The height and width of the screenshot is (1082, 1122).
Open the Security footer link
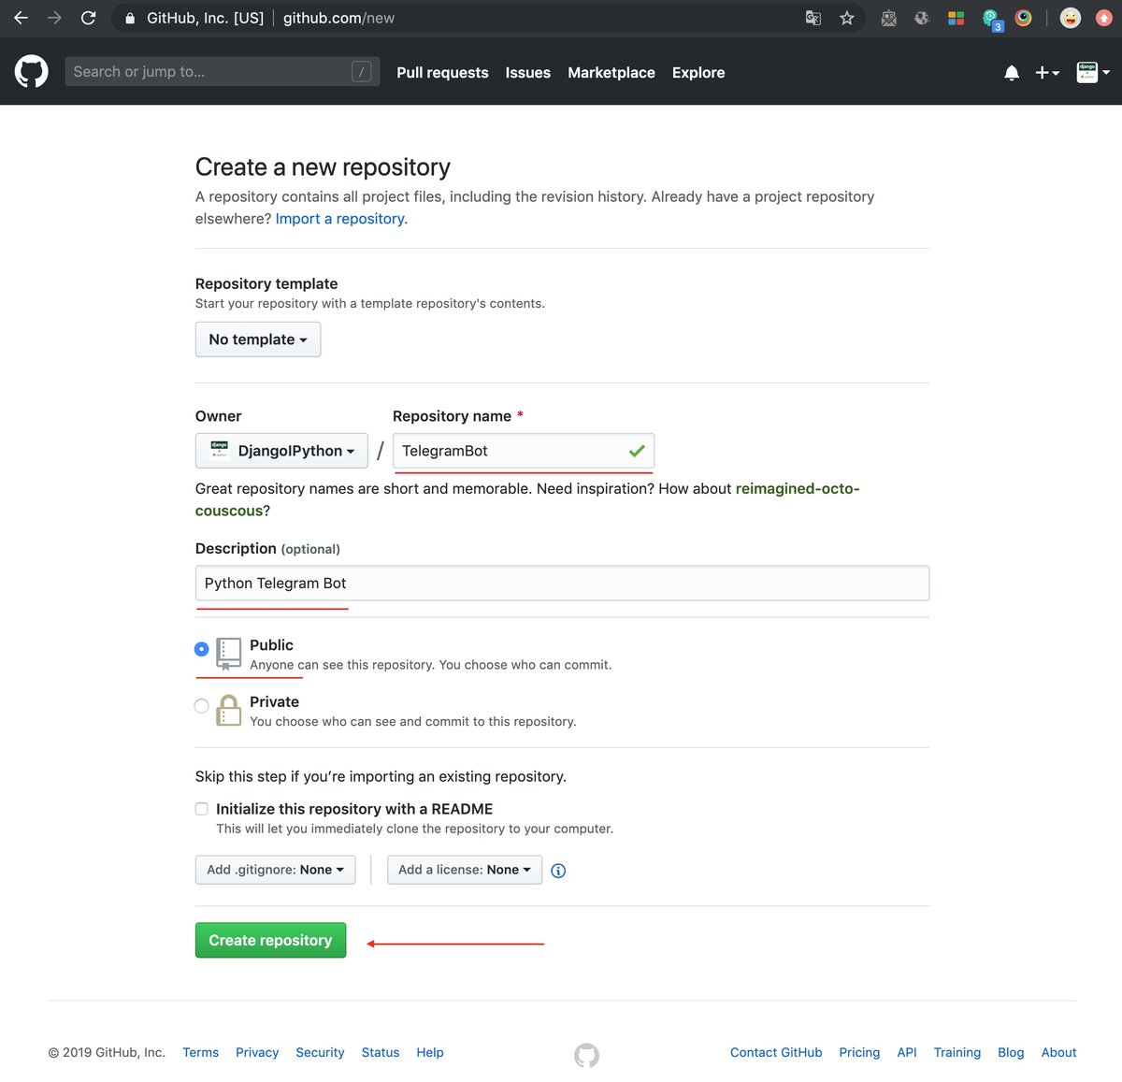coord(320,1052)
